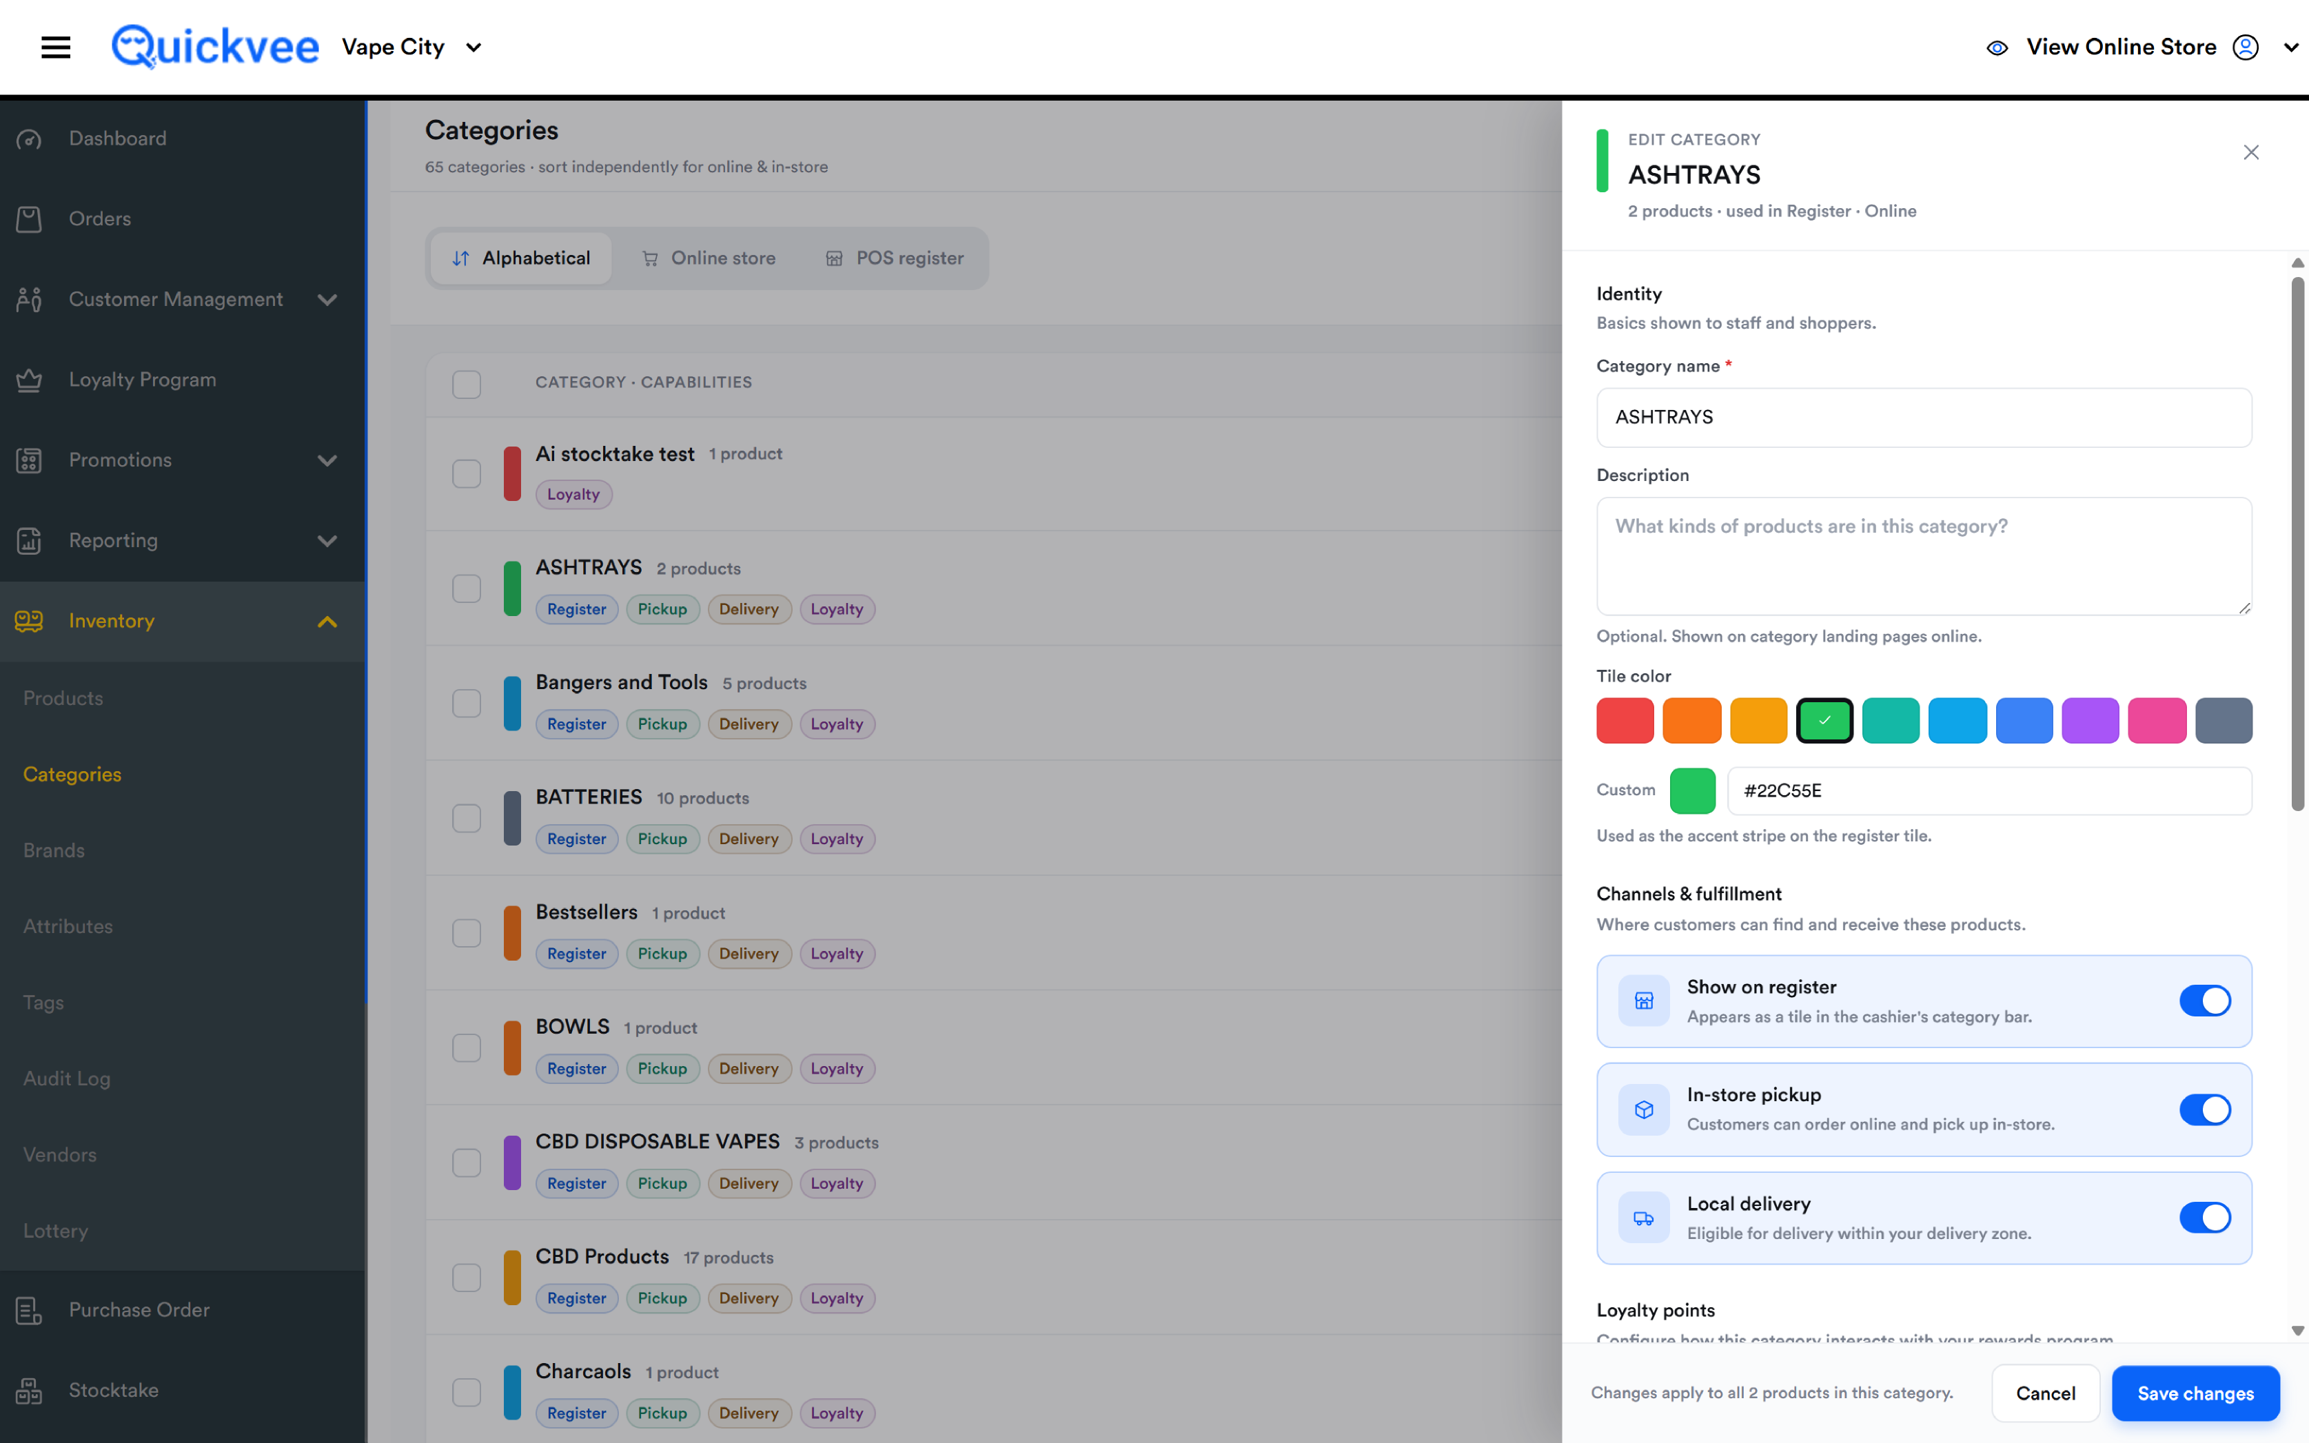Click the eye icon beside View Online Store
2309x1443 pixels.
(x=1997, y=48)
